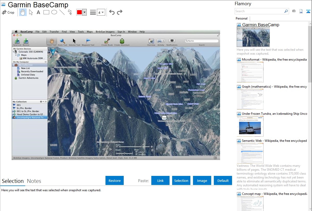Image resolution: width=312 pixels, height=211 pixels.
Task: Open the Selection tab
Action: pos(13,181)
